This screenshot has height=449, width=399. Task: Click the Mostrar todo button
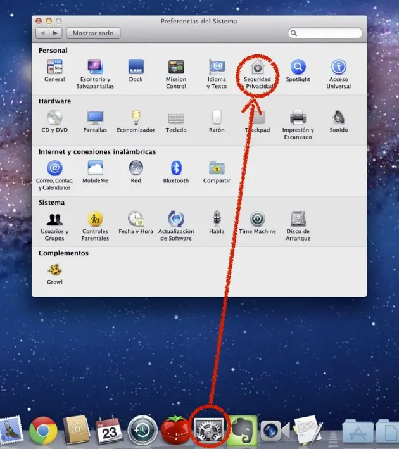point(93,33)
